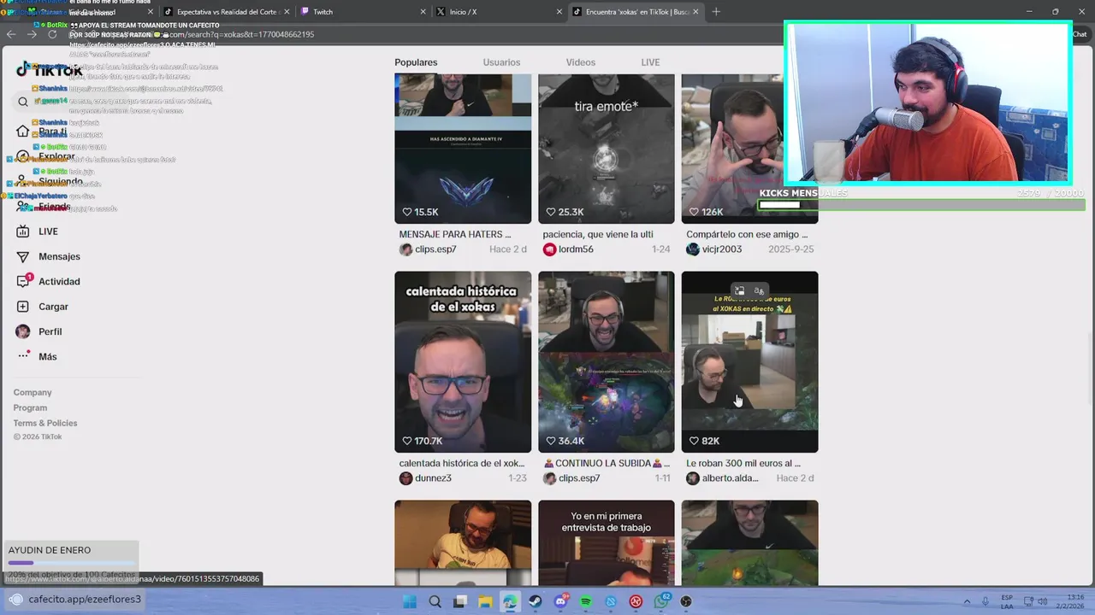Close the Twitch browser tab
This screenshot has width=1095, height=615.
[423, 12]
